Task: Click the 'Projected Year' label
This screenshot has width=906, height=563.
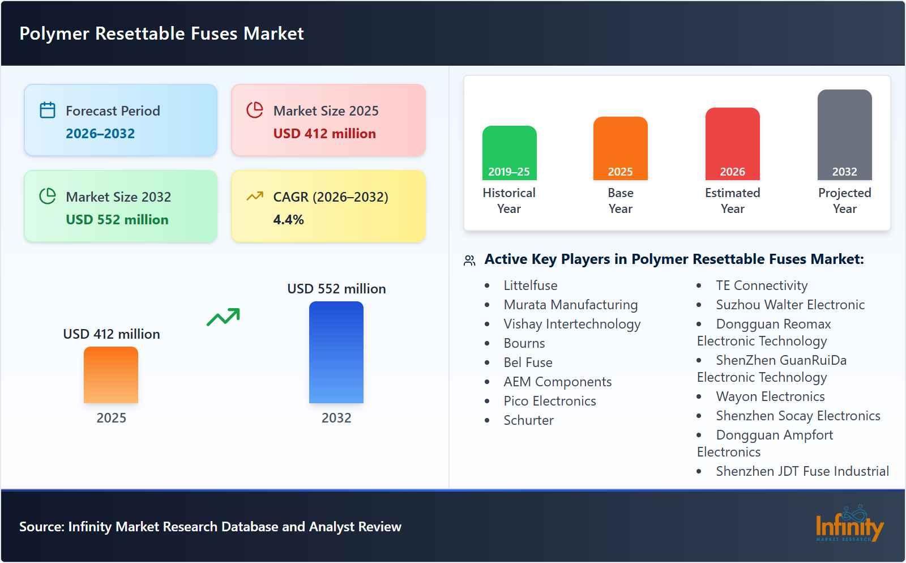Action: pyautogui.click(x=844, y=201)
